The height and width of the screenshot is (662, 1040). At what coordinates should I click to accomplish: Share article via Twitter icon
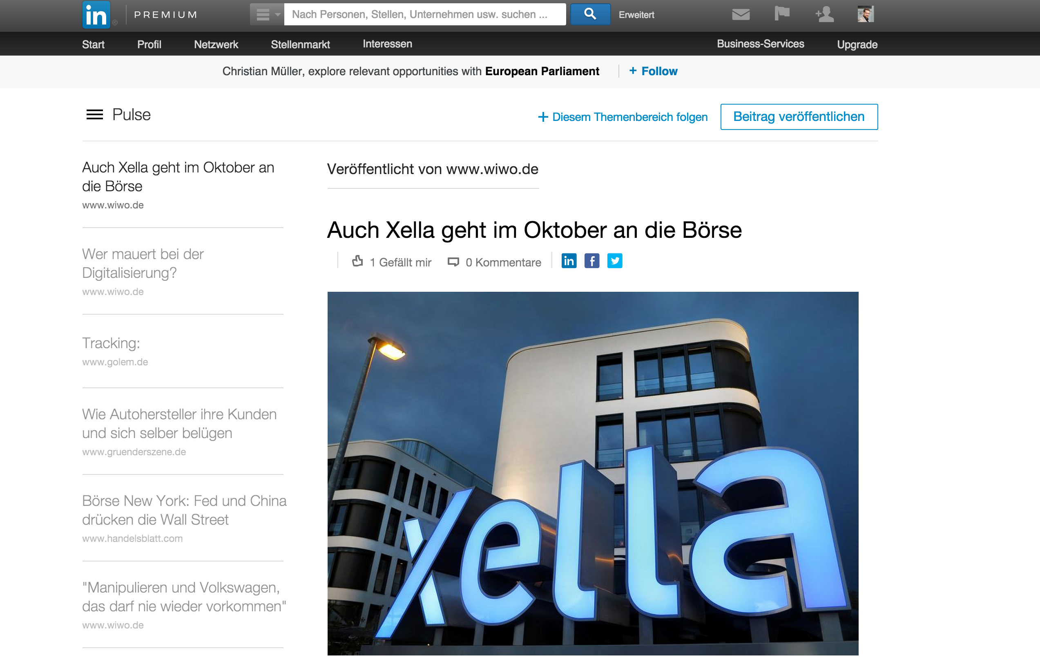615,261
